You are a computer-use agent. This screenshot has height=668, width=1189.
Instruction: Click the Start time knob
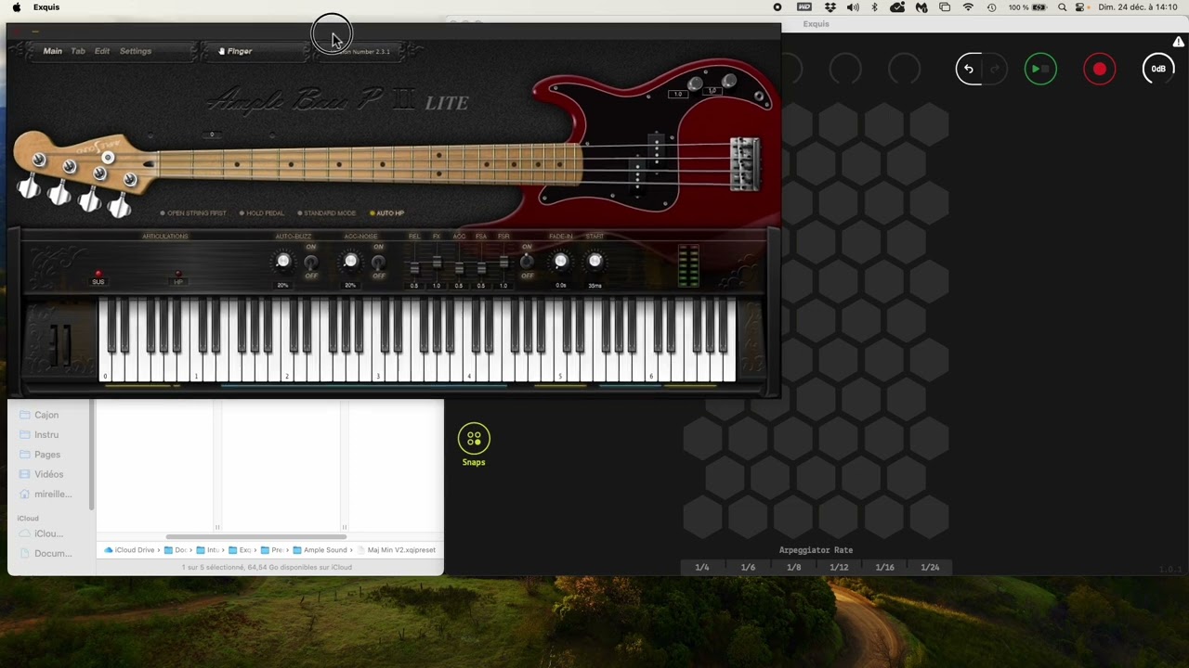coord(594,262)
